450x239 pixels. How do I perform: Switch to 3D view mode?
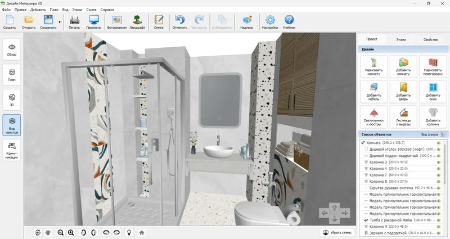coord(12,100)
